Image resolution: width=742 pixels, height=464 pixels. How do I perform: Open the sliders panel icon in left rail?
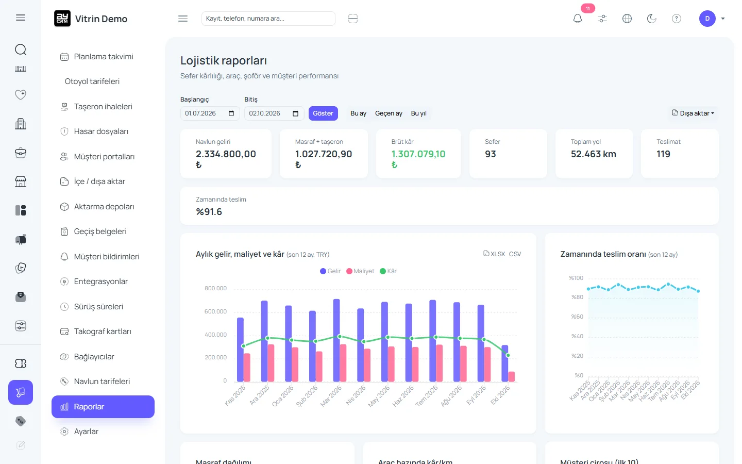[21, 326]
